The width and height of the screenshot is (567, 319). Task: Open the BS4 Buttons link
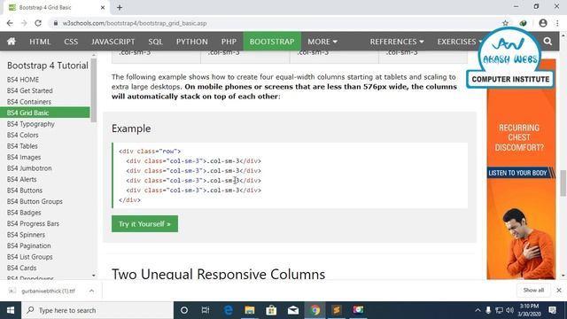point(25,191)
